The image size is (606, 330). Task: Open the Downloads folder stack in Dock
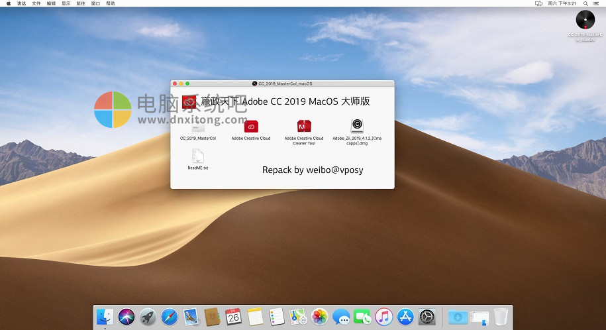tap(457, 317)
